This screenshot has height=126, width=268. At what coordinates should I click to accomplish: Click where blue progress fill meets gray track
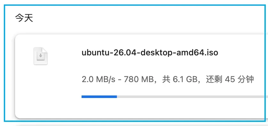(x=117, y=97)
